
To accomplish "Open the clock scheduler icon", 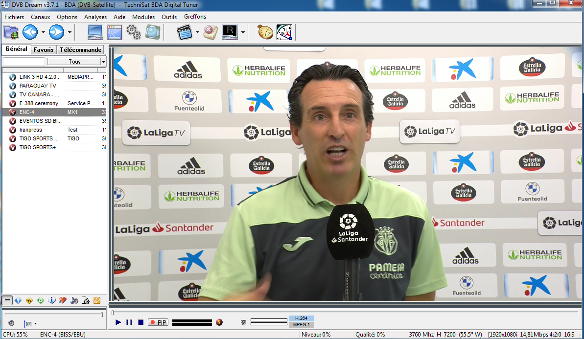I will pos(284,32).
